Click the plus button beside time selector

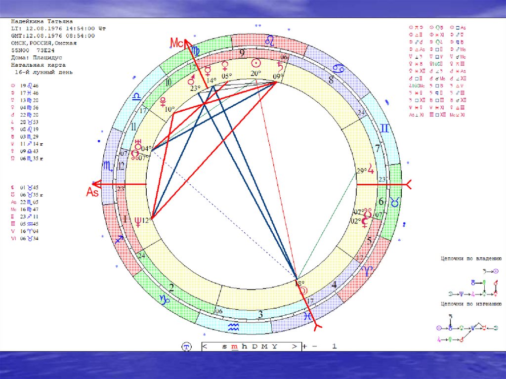(304, 346)
